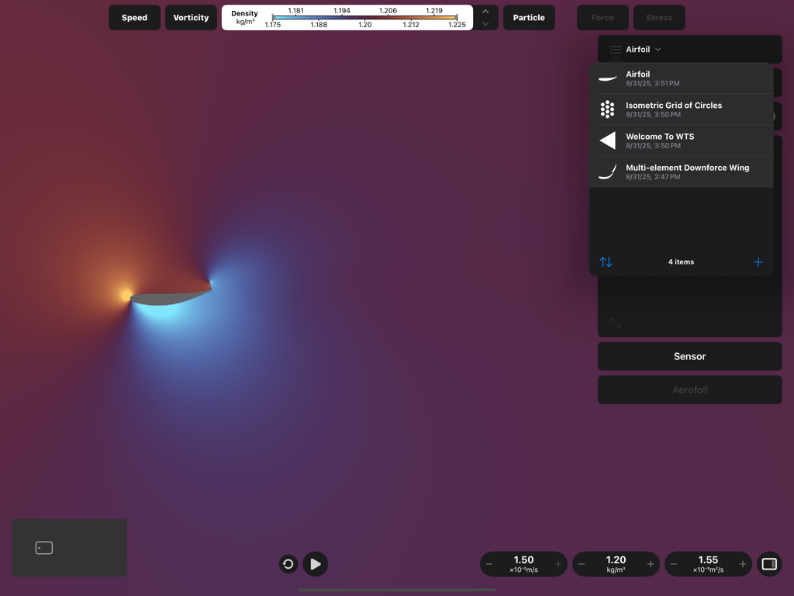Toggle the Vorticity visualization
794x596 pixels.
pyautogui.click(x=191, y=17)
